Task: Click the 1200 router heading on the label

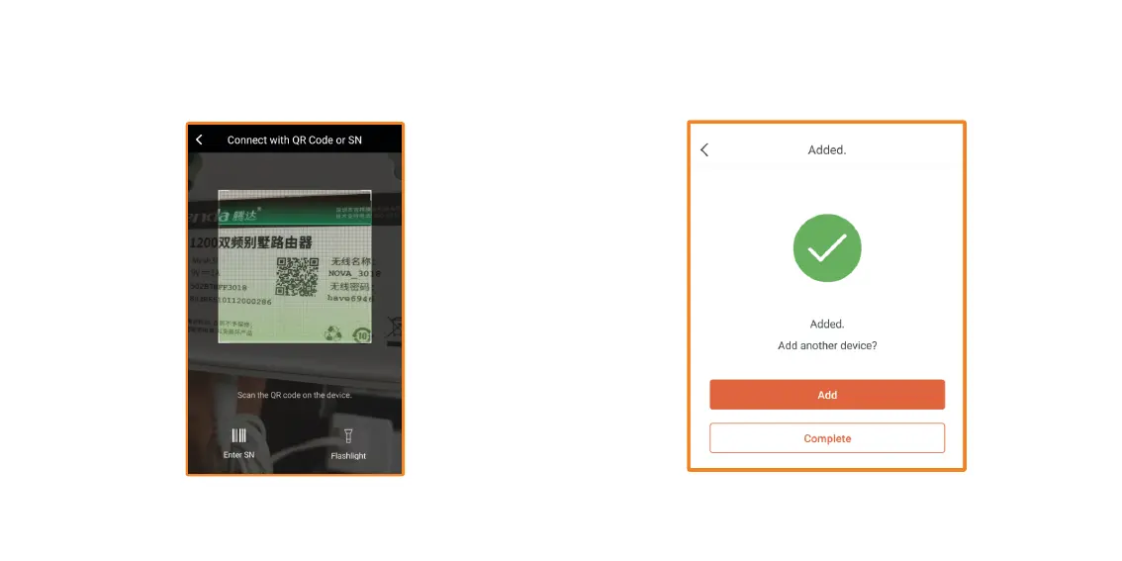Action: [x=250, y=243]
